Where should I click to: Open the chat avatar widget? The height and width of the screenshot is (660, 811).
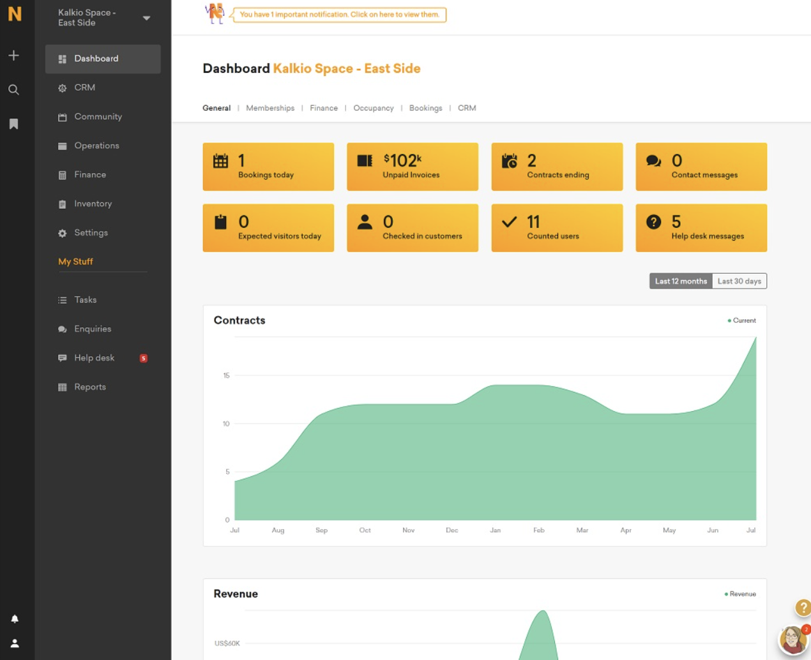(792, 640)
